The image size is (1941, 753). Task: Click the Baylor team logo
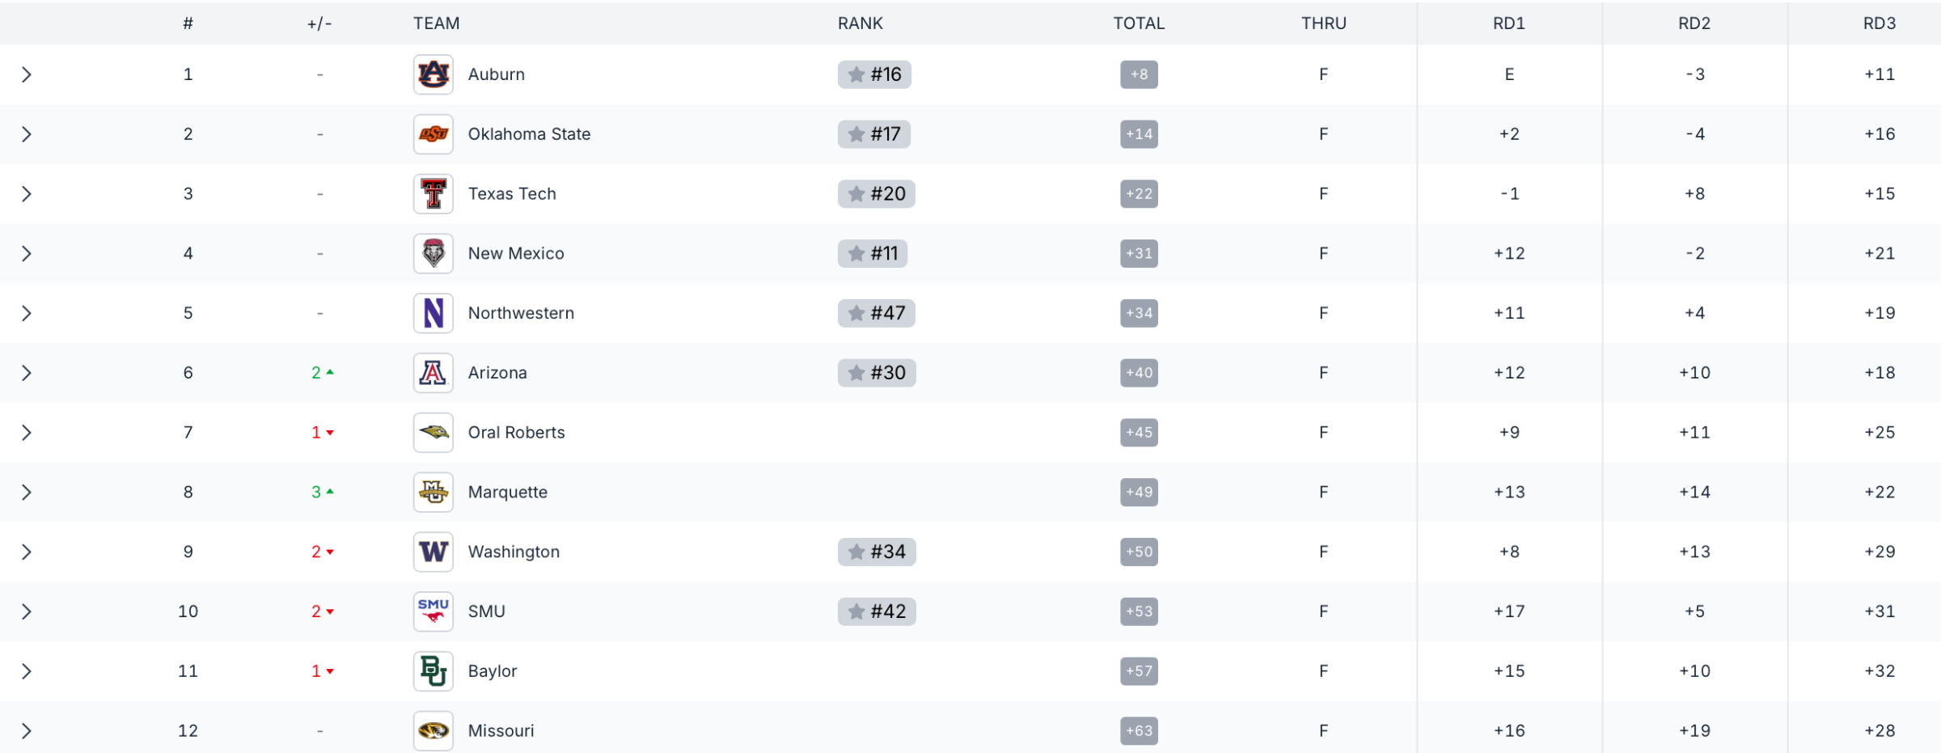433,671
